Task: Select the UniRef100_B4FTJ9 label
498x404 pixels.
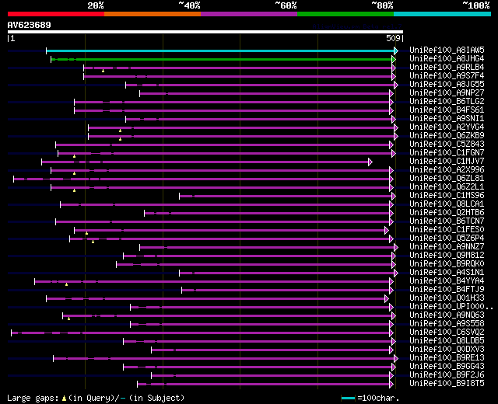Action: [447, 290]
